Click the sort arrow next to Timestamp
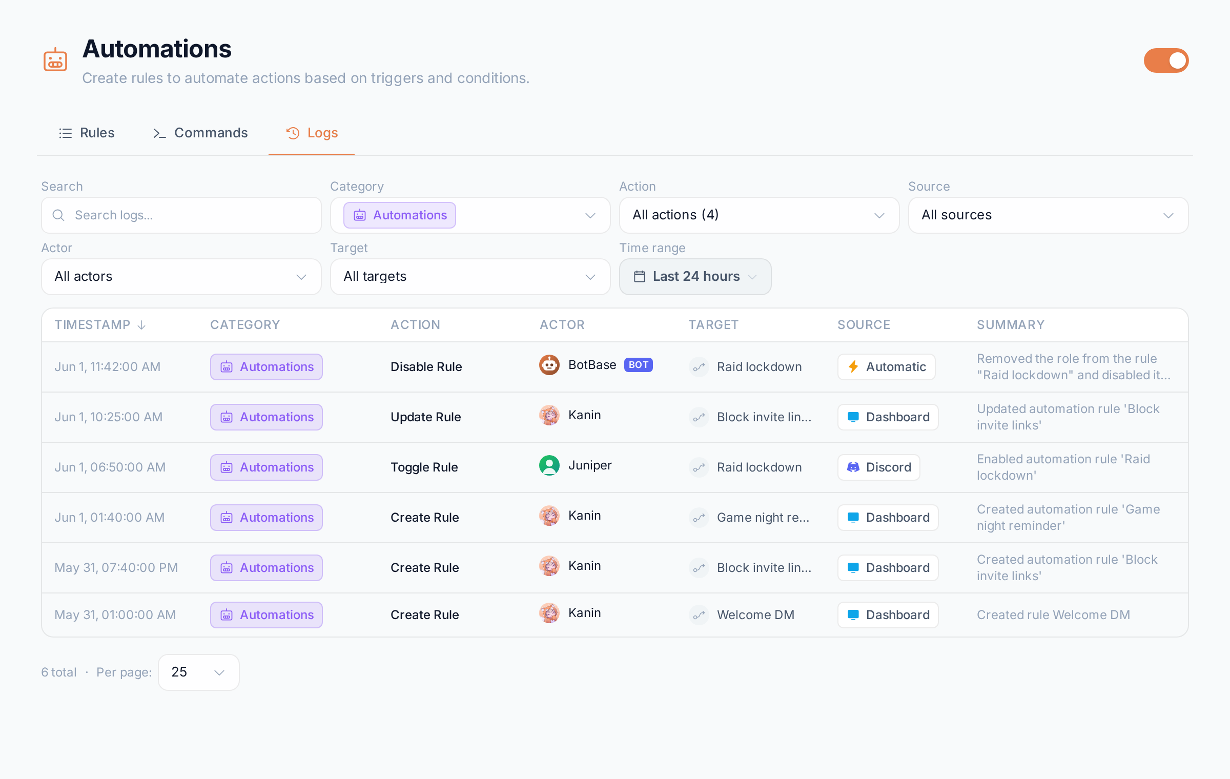 point(142,325)
